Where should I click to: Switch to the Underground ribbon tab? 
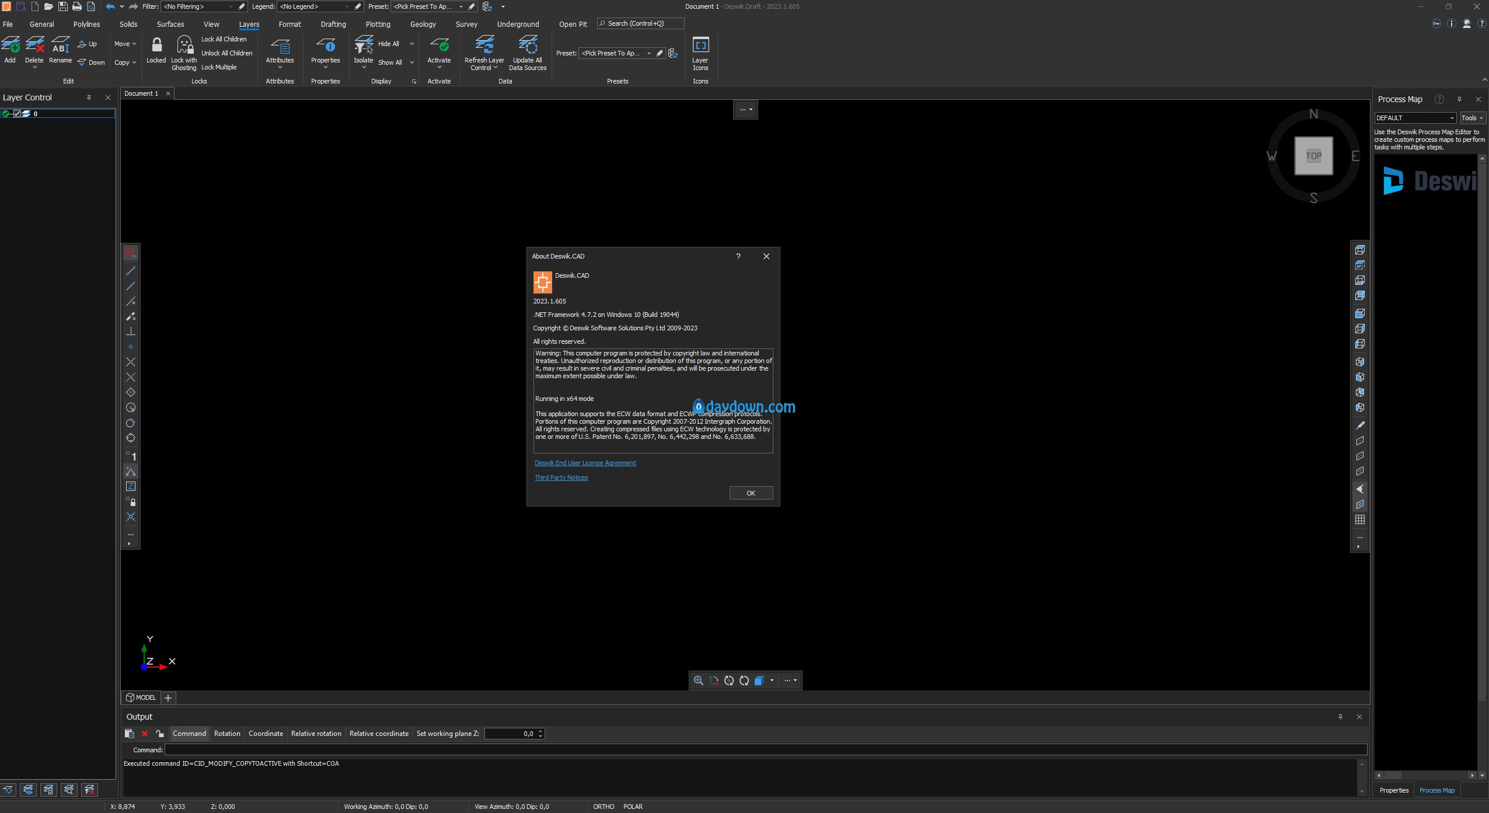pyautogui.click(x=518, y=24)
